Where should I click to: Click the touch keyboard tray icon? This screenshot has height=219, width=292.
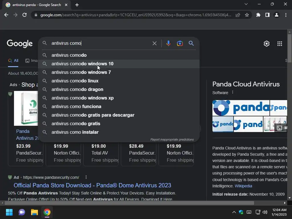coord(249,212)
